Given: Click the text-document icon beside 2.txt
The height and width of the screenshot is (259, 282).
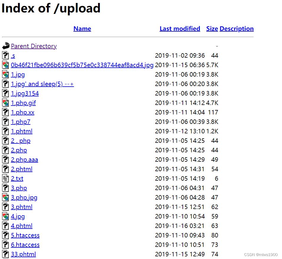Looking at the screenshot, I should [x=5, y=178].
